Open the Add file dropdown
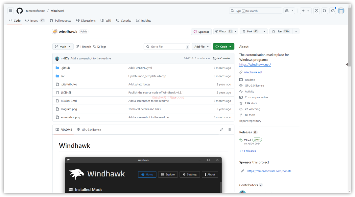Screen dimensions: 355x197 pyautogui.click(x=201, y=47)
